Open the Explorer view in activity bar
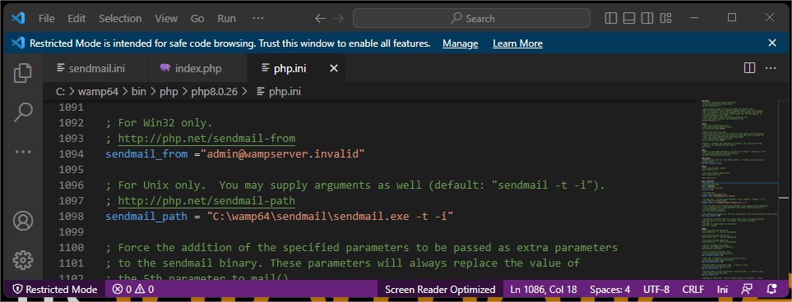792x302 pixels. [x=23, y=73]
